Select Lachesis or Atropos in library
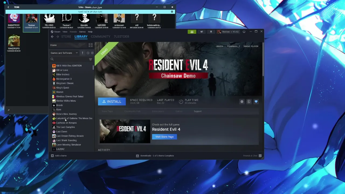Viewport: 345px width, 194px height. (66, 123)
